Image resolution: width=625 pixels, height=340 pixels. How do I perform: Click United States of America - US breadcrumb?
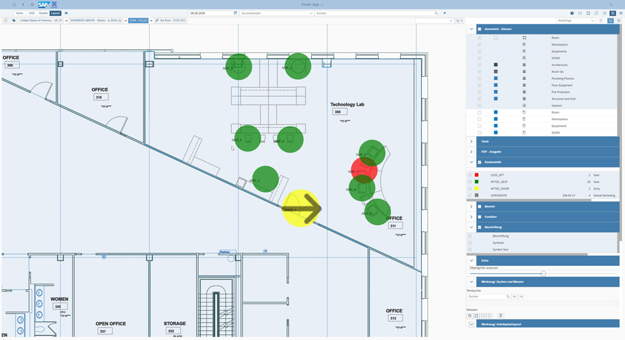pyautogui.click(x=41, y=21)
